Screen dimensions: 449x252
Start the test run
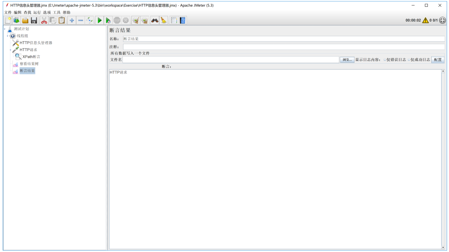pyautogui.click(x=100, y=20)
